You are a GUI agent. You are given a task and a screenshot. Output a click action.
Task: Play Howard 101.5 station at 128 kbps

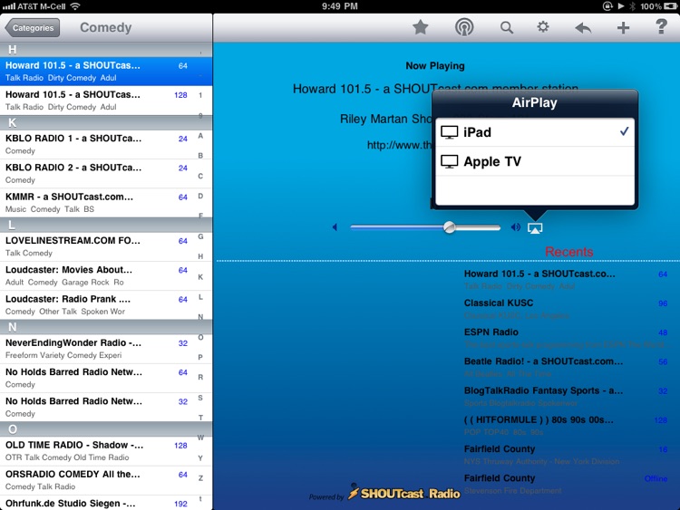98,101
